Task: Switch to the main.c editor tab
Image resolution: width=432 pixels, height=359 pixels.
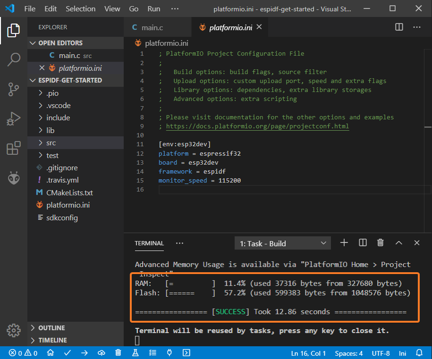Action: point(158,27)
